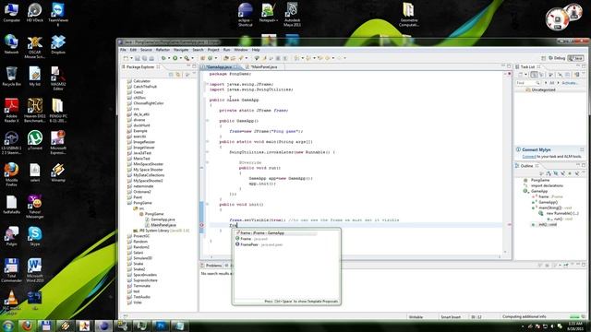Viewport: 591px width, 332px height.
Task: Open the Edit menu
Action: pyautogui.click(x=133, y=50)
